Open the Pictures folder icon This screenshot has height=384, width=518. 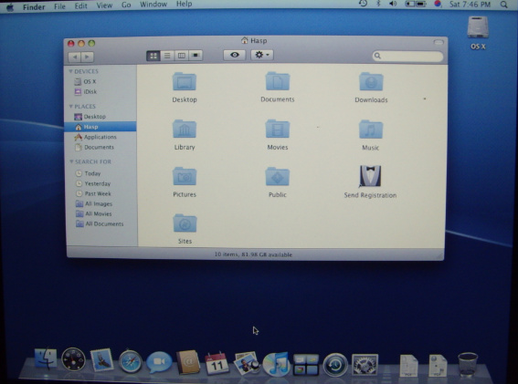(x=185, y=177)
